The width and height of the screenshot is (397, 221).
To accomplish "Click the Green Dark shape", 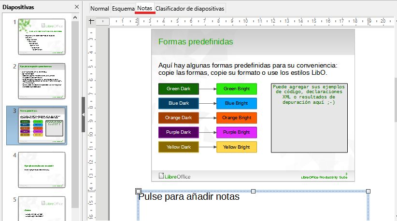I will point(179,89).
